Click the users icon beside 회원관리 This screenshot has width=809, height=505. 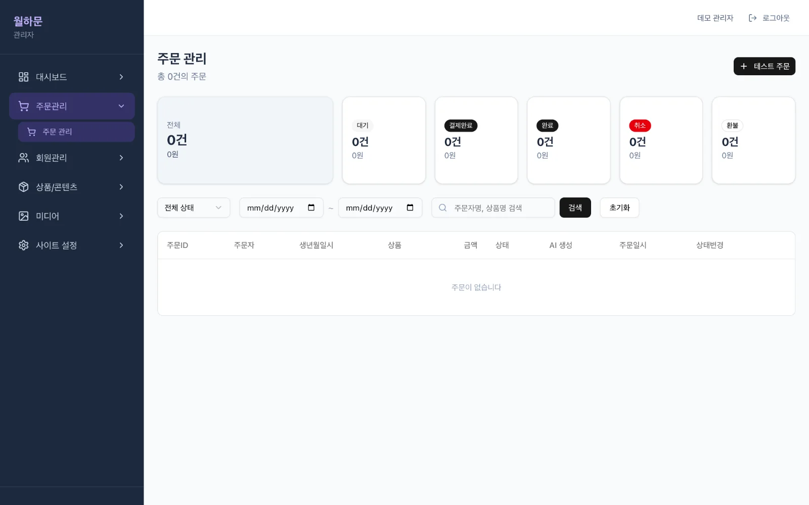23,158
